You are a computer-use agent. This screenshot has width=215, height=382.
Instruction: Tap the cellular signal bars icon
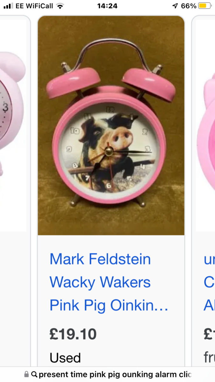[8, 6]
